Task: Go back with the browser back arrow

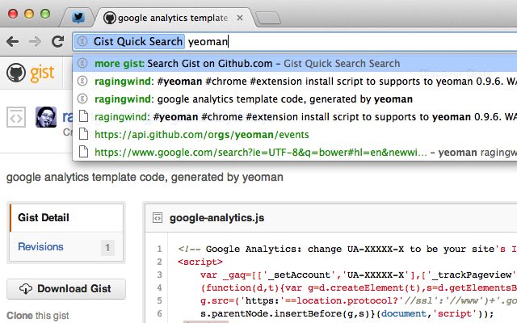Action: point(13,41)
